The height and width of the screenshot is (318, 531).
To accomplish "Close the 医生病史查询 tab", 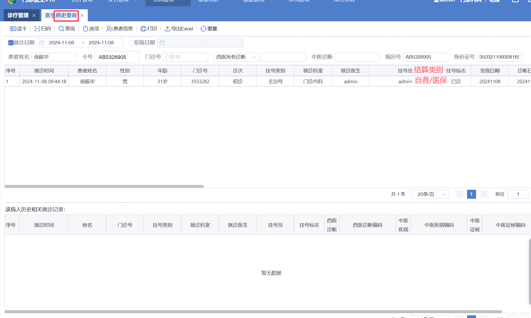I will 82,16.
